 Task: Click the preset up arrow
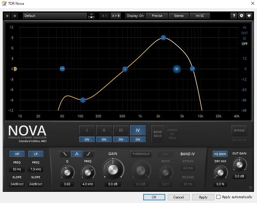pos(91,14)
